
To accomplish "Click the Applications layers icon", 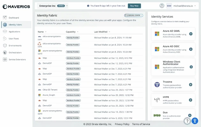I will tap(5, 31).
